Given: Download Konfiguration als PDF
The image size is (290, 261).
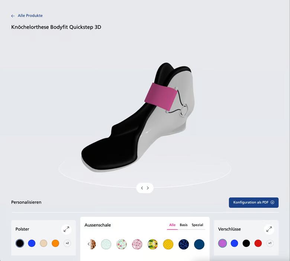Looking at the screenshot, I should [254, 202].
